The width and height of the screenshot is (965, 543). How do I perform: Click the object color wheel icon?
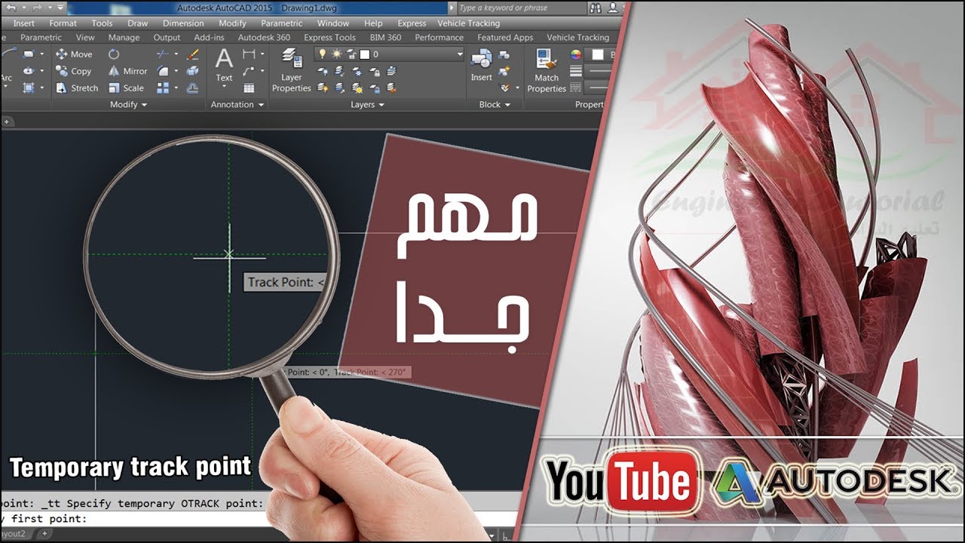pos(575,54)
